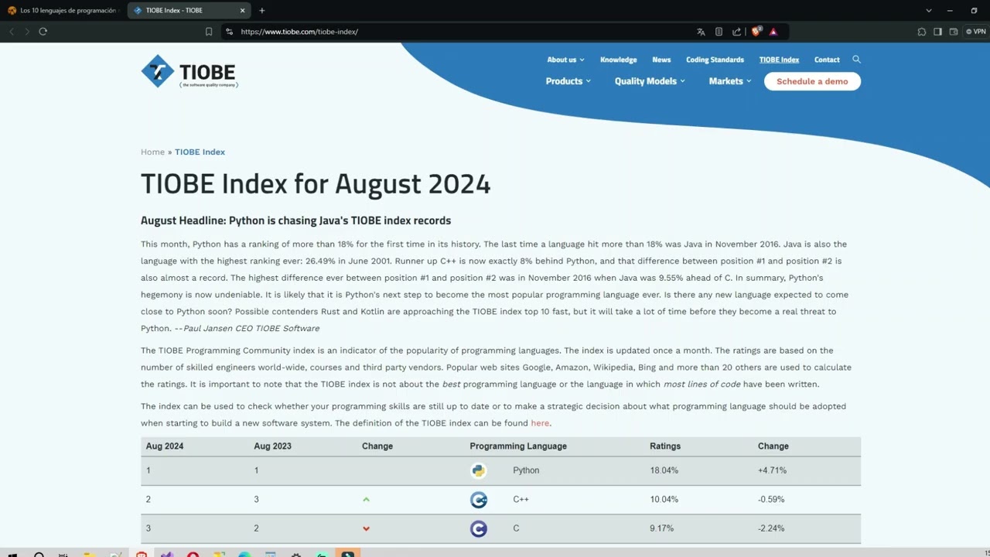Click the Programming Language column header
This screenshot has height=557, width=990.
(518, 446)
